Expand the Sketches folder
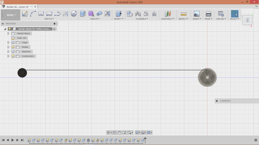Image resolution: width=259 pixels, height=145 pixels. pos(8,52)
